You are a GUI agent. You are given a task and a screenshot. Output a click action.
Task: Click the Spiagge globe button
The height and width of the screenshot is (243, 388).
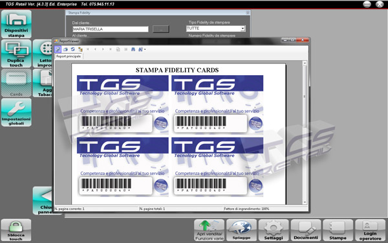pos(241,230)
